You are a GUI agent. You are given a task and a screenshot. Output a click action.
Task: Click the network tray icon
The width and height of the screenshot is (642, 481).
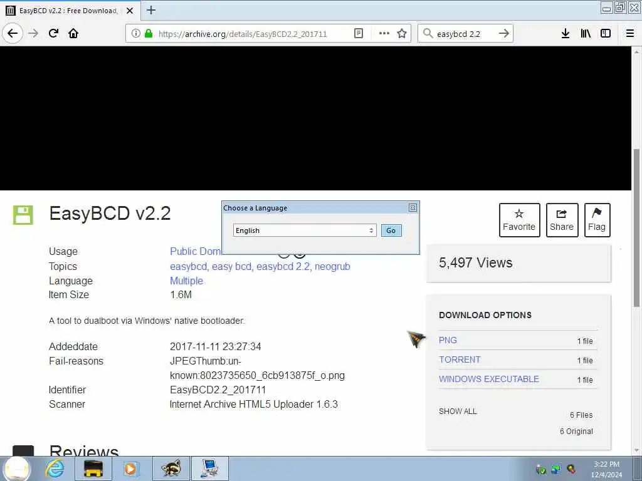pyautogui.click(x=555, y=469)
